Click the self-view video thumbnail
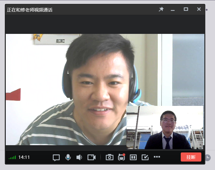The image size is (215, 170). click(165, 127)
